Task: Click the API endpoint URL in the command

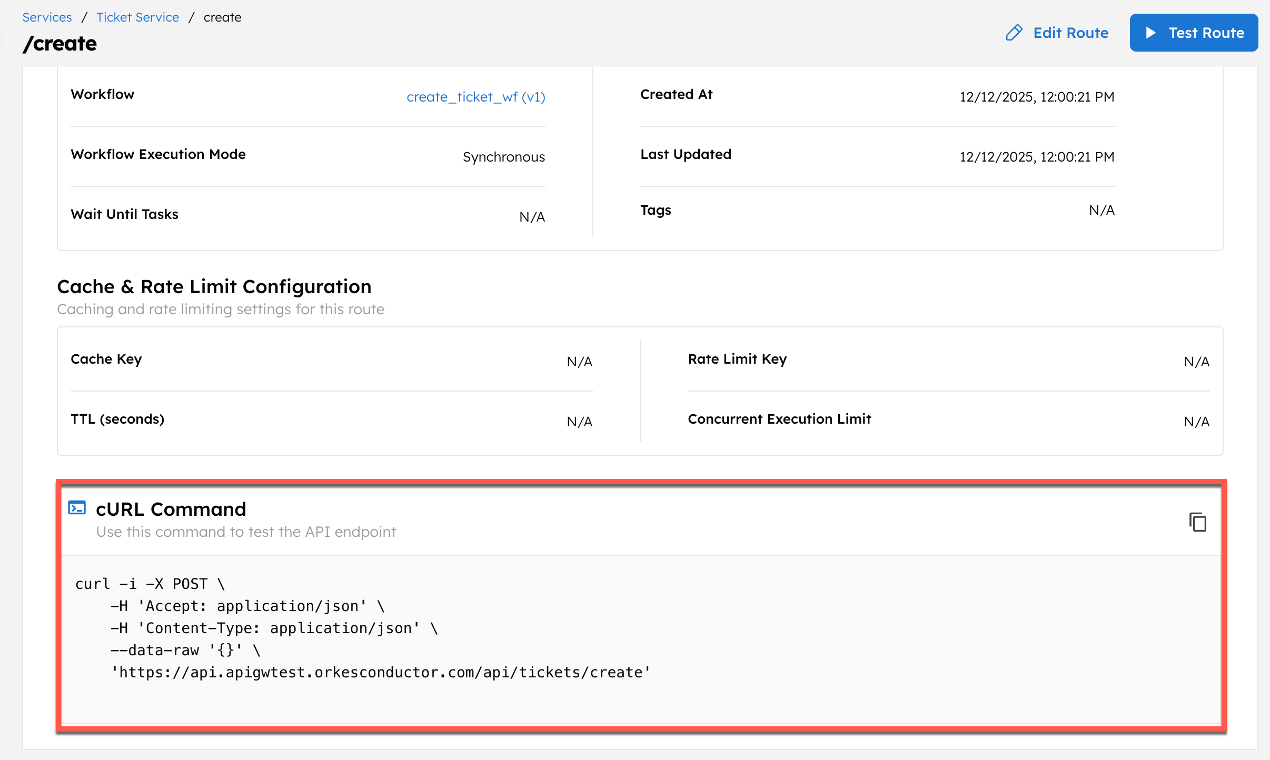Action: point(381,672)
